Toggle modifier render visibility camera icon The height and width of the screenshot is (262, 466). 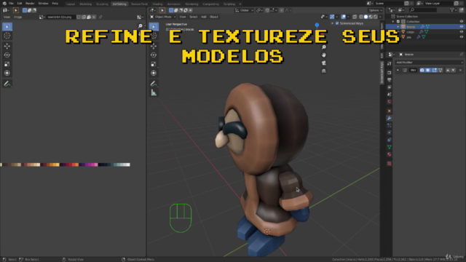(422, 70)
